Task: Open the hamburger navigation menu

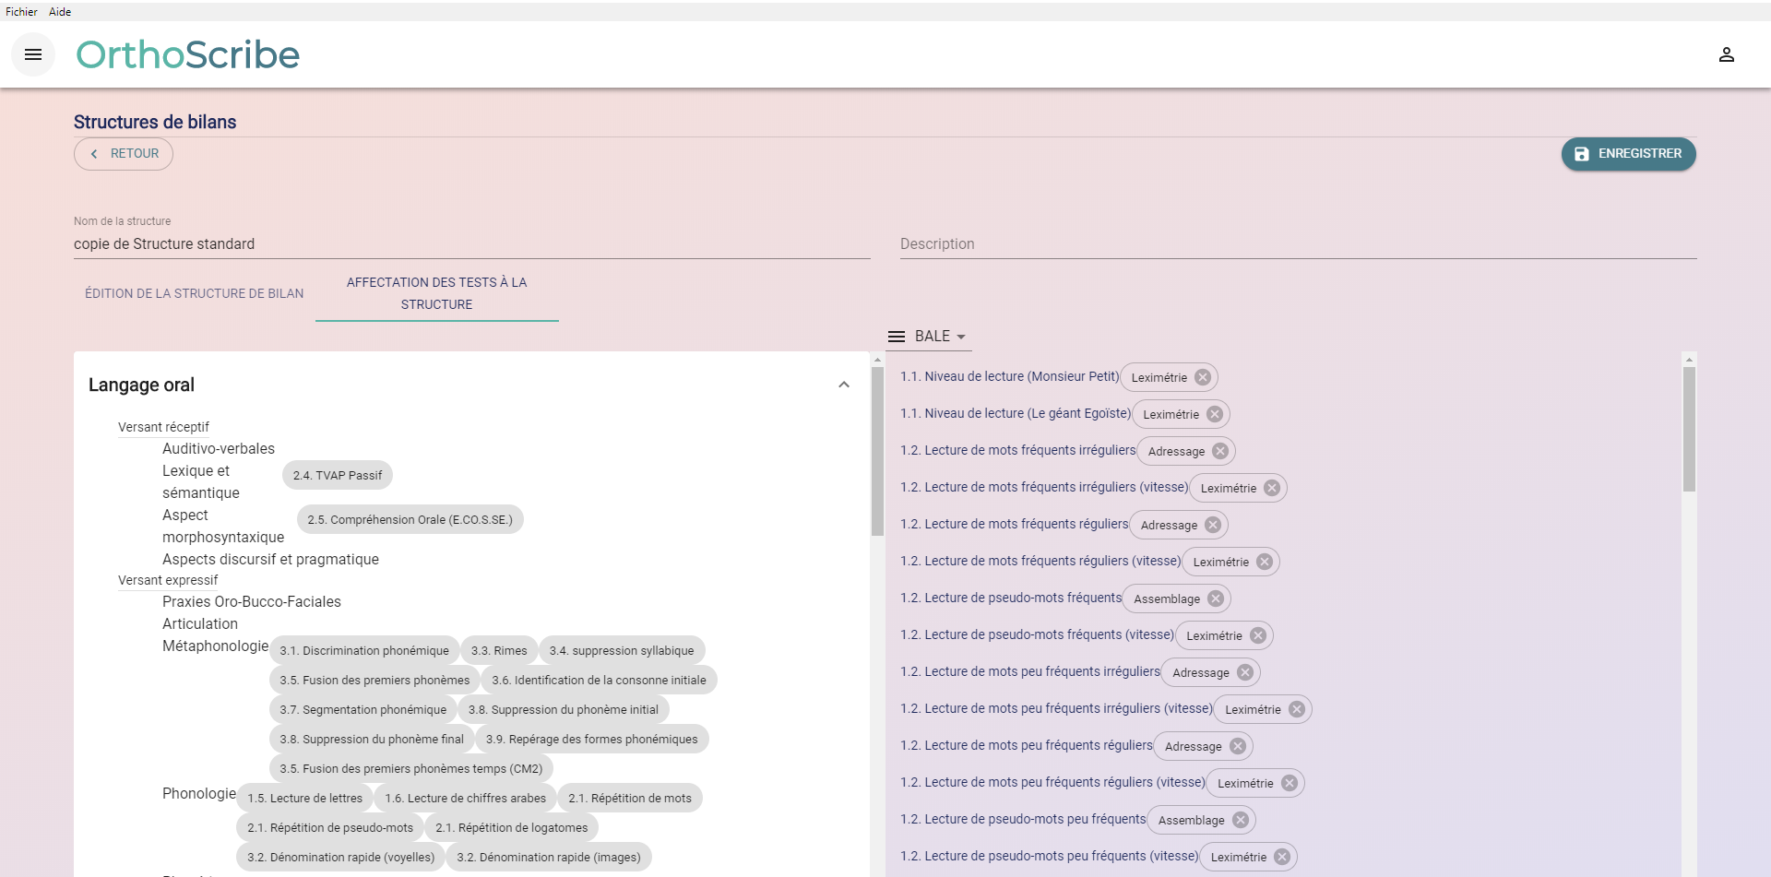Action: (x=33, y=54)
